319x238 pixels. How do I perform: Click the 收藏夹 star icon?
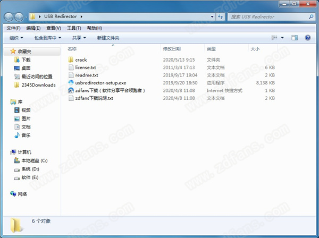13,51
